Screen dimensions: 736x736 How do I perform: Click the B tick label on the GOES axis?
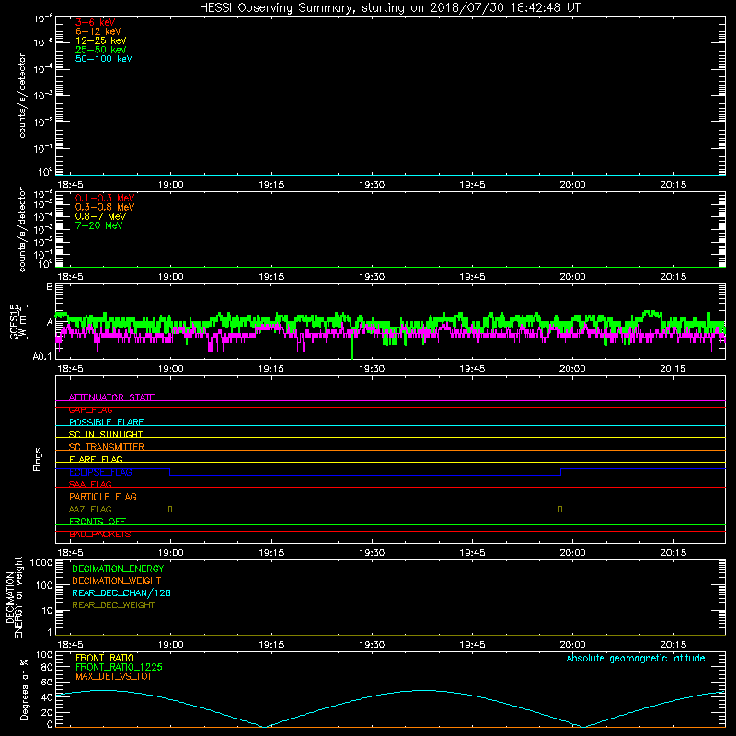pyautogui.click(x=50, y=286)
